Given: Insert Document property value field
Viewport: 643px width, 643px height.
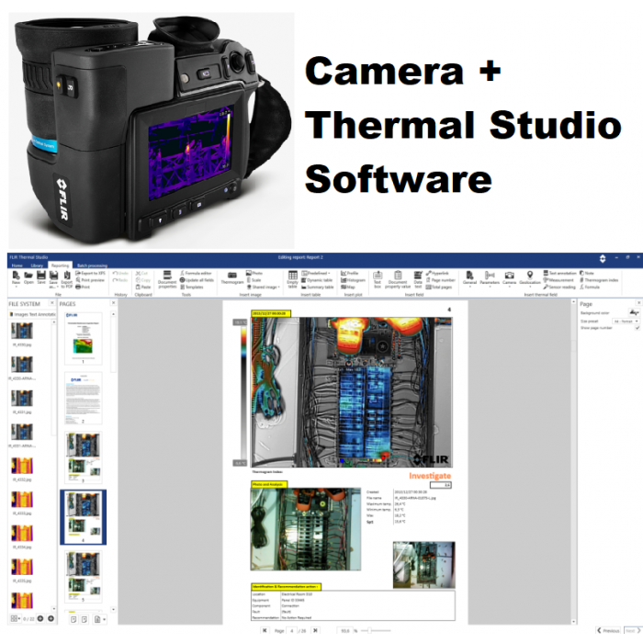Looking at the screenshot, I should click(x=398, y=279).
